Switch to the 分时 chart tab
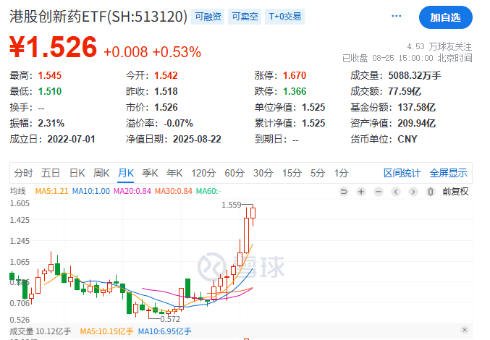The height and width of the screenshot is (340, 490). tap(23, 173)
